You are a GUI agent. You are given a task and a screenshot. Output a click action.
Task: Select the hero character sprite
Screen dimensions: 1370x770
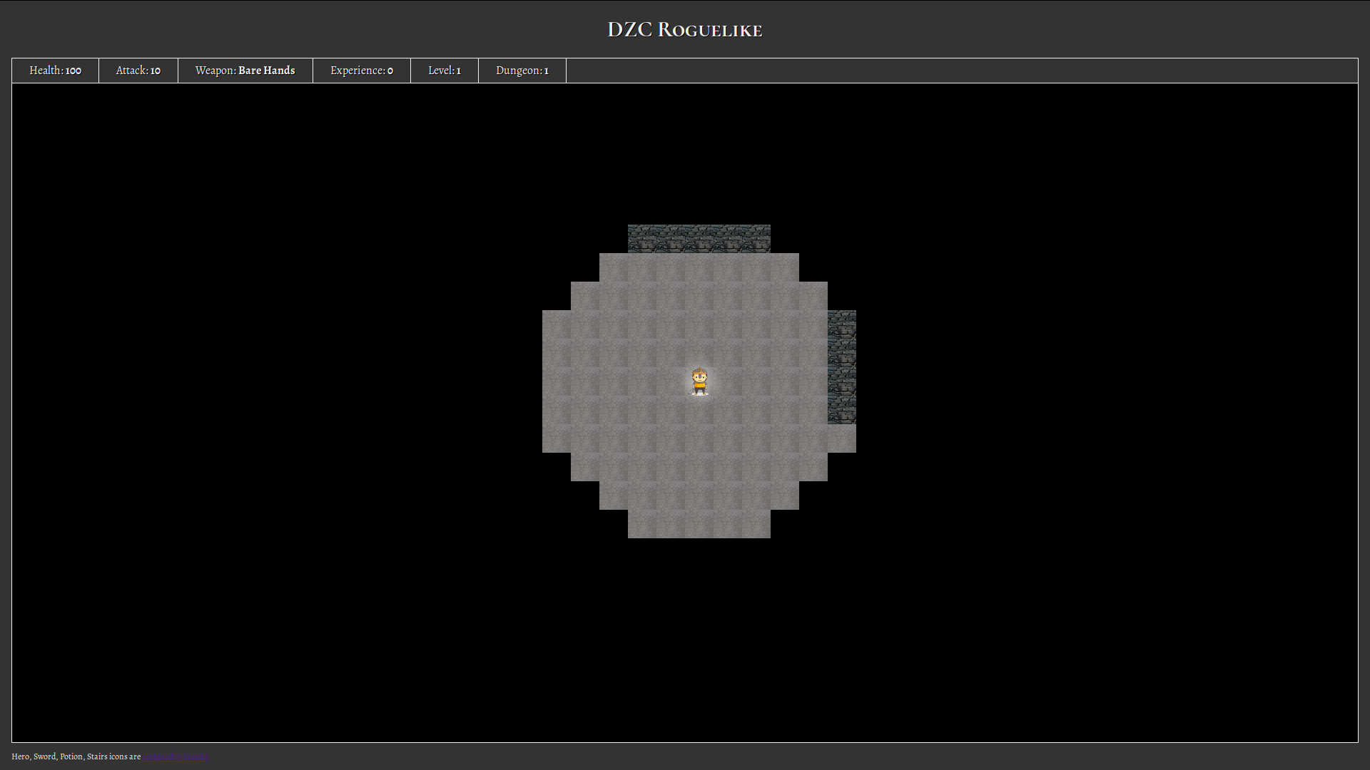(x=699, y=383)
